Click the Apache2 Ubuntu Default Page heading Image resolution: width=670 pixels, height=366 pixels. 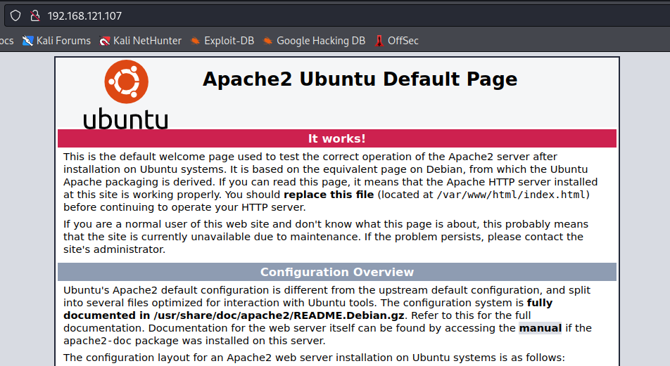click(x=360, y=79)
